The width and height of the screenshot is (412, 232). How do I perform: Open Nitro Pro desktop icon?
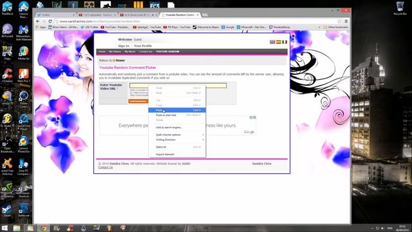pos(24,75)
